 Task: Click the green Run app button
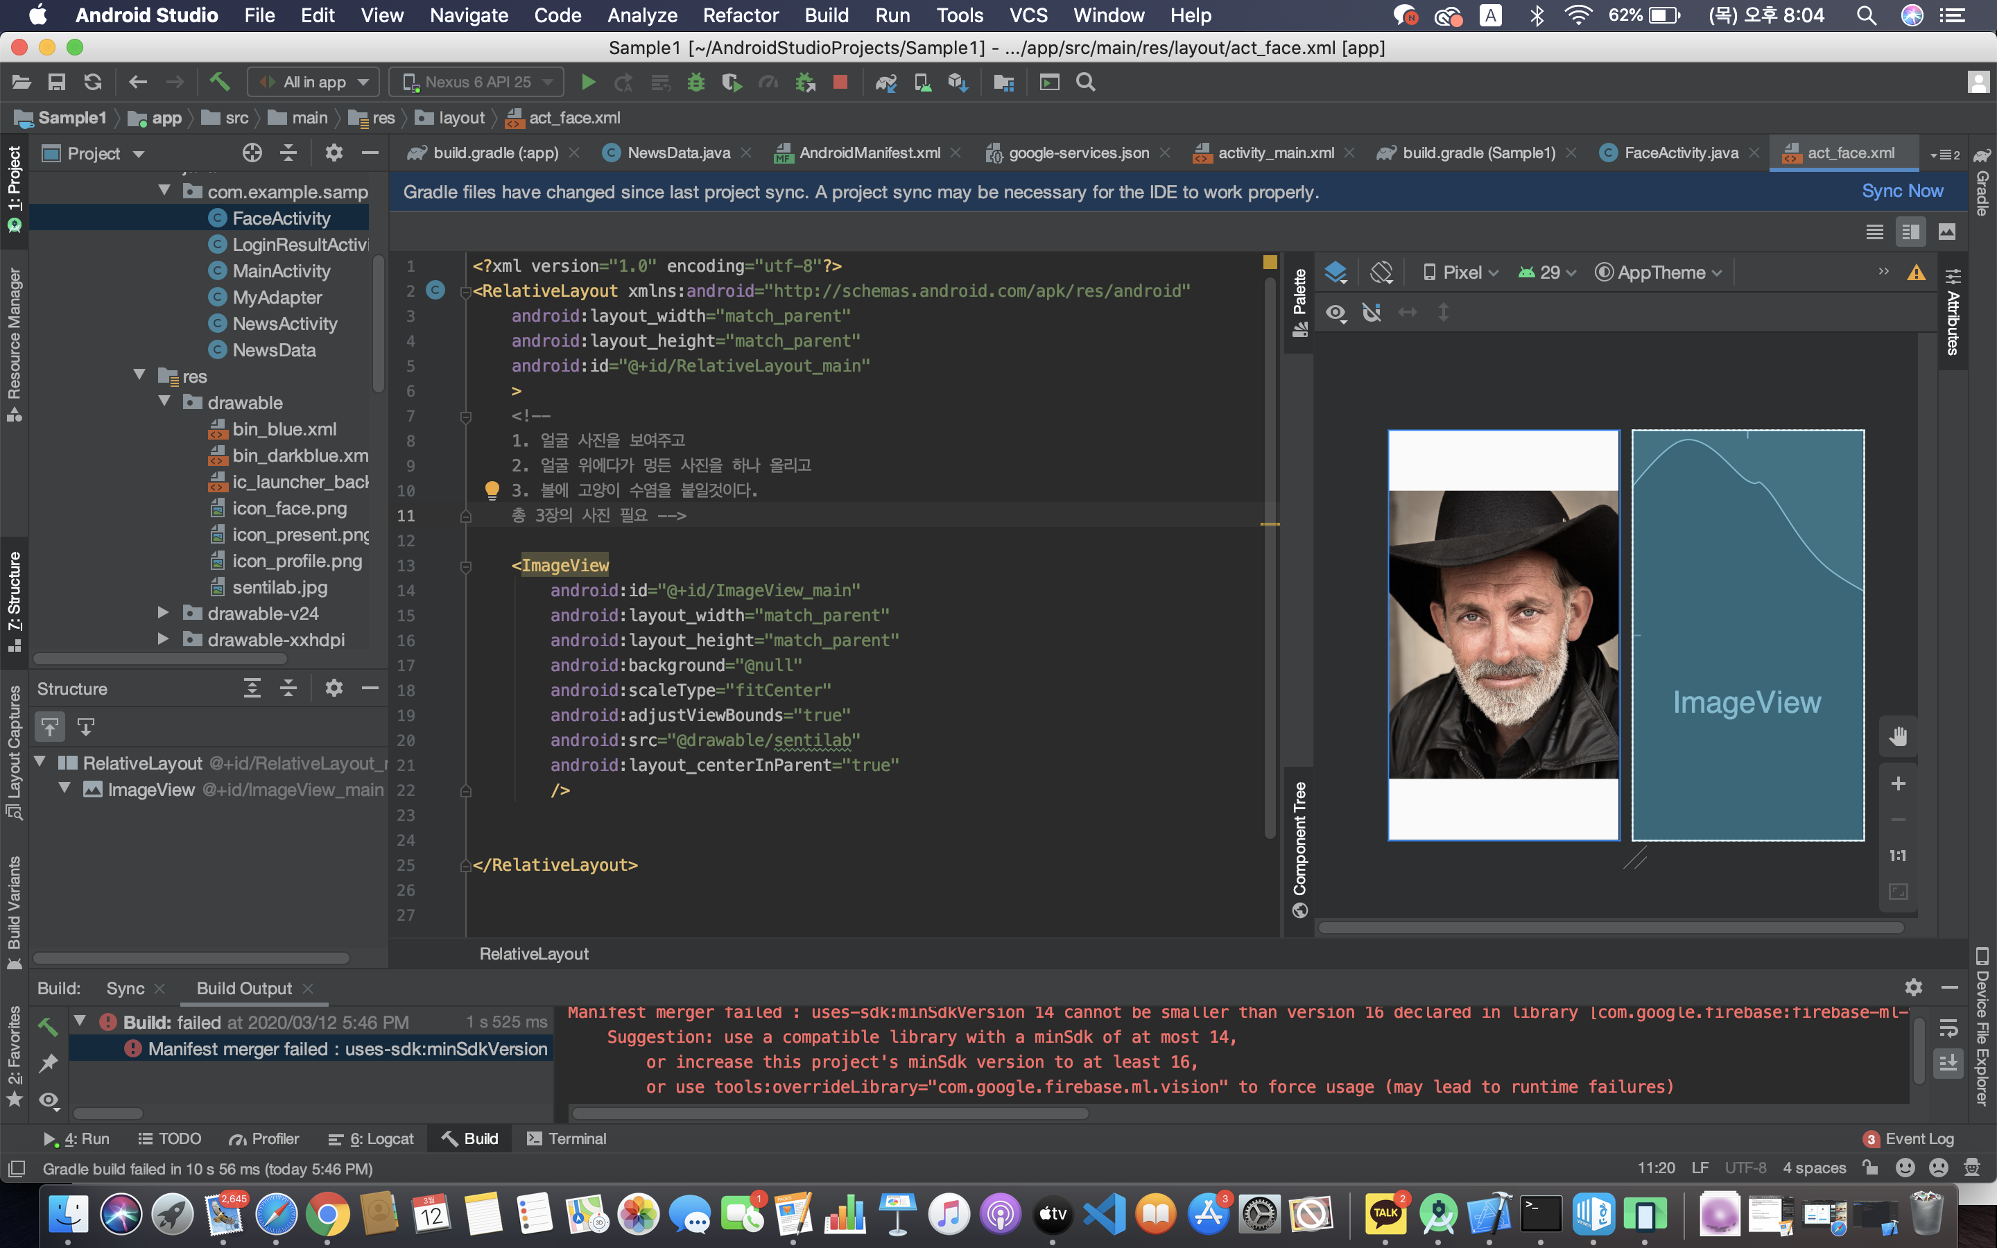pyautogui.click(x=587, y=83)
